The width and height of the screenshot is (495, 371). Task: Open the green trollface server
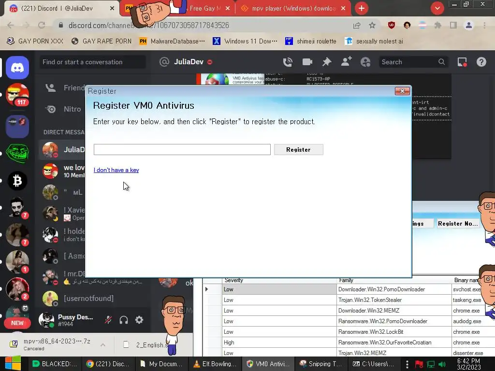[x=17, y=153]
